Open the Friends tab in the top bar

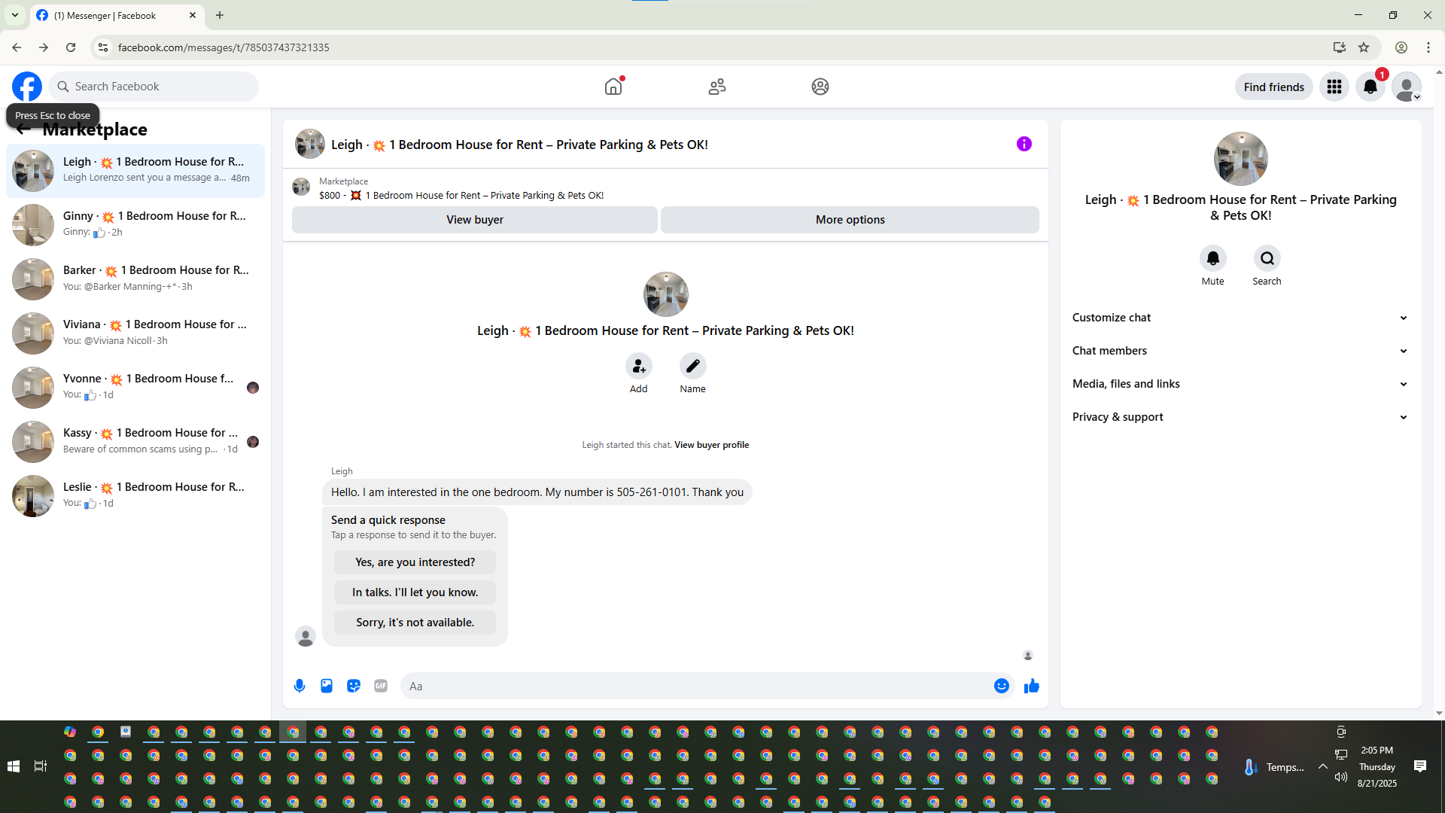pos(716,87)
